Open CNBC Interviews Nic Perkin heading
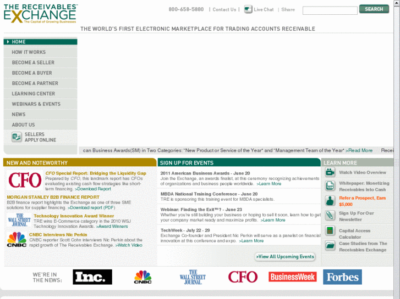Image resolution: width=400 pixels, height=299 pixels. (x=58, y=235)
